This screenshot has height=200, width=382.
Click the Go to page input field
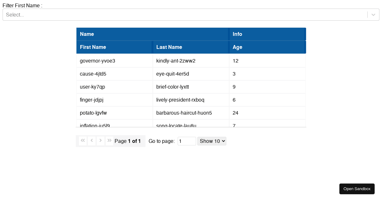coord(187,141)
